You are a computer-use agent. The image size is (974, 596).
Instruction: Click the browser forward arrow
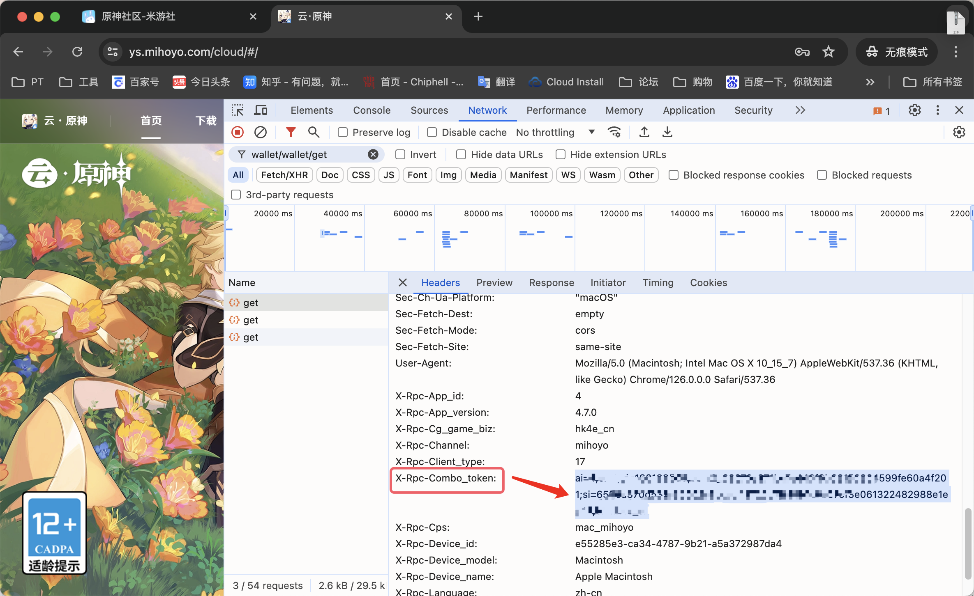(48, 52)
